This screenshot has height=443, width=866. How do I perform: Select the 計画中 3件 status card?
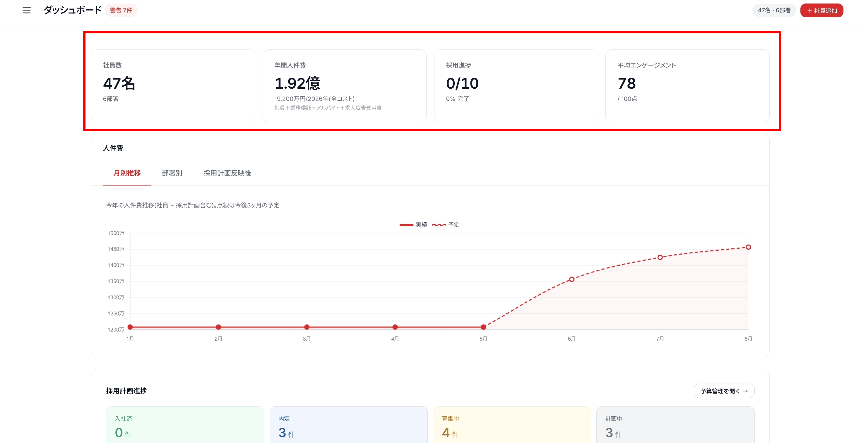tap(675, 425)
